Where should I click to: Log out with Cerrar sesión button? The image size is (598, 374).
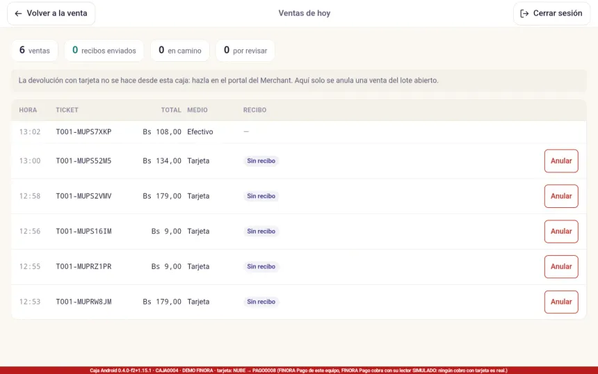pos(551,13)
